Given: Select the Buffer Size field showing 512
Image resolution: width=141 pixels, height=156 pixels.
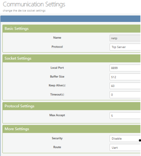Looking at the screenshot, I should (x=125, y=77).
